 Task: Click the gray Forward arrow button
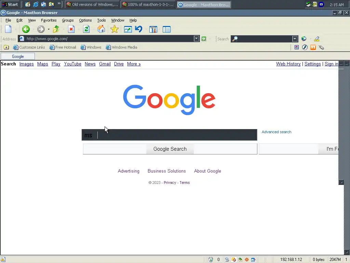coord(41,29)
